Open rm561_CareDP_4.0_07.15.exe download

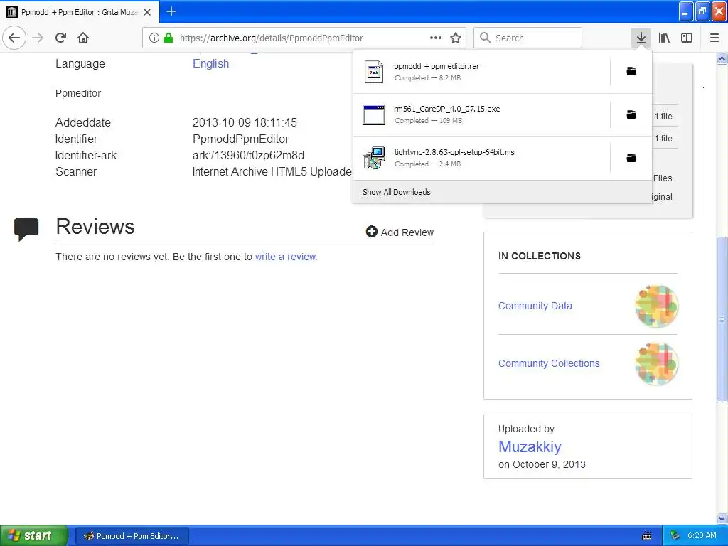(x=481, y=114)
